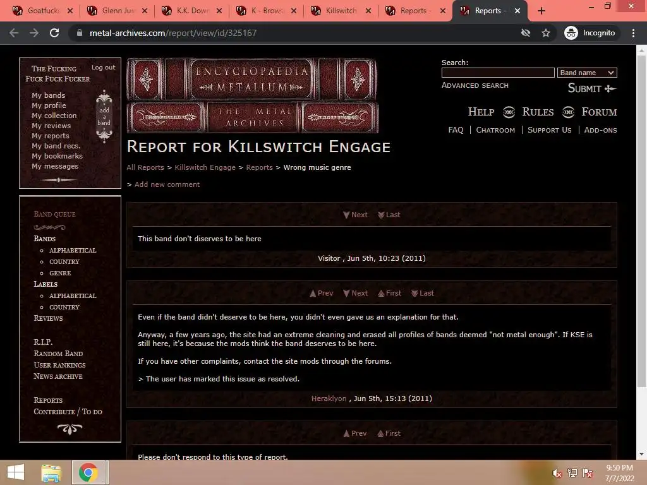This screenshot has width=647, height=485.
Task: Open Advanced Search link
Action: pos(475,85)
